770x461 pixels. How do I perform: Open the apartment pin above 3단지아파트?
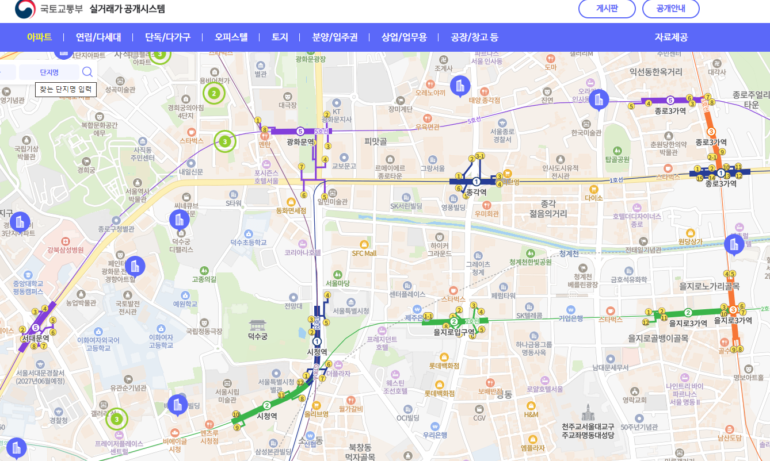tap(21, 222)
